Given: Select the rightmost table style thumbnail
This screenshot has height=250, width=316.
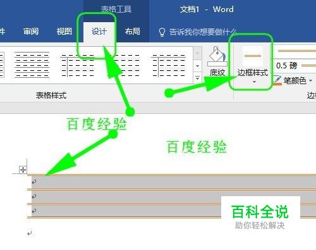Looking at the screenshot, I should coord(169,65).
